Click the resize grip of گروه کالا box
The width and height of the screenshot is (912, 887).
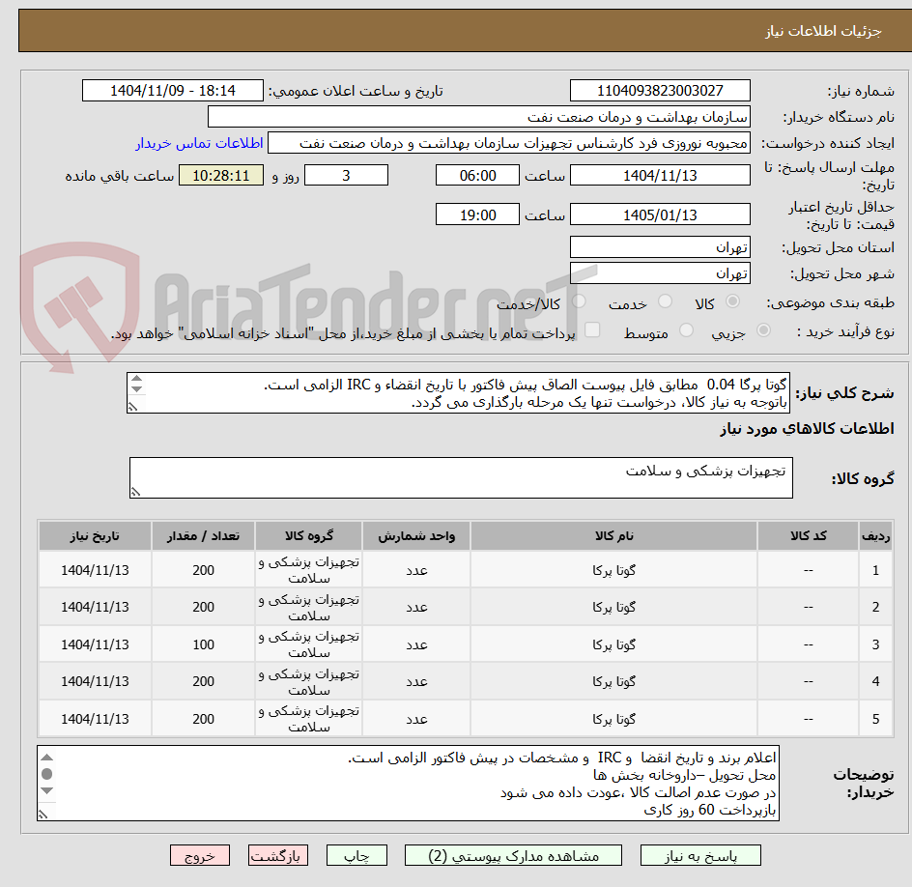[x=135, y=492]
